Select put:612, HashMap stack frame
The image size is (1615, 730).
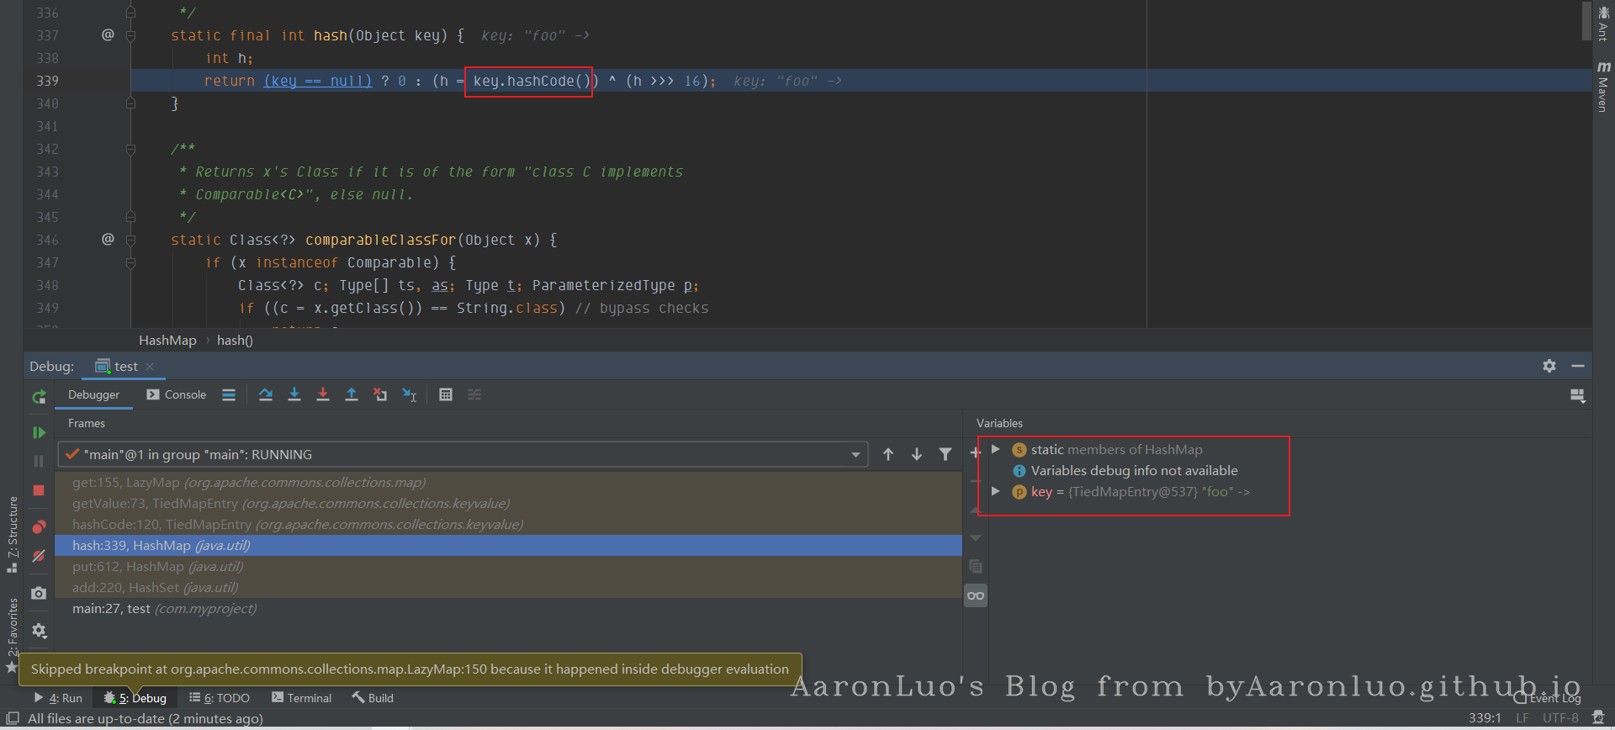[x=157, y=567]
